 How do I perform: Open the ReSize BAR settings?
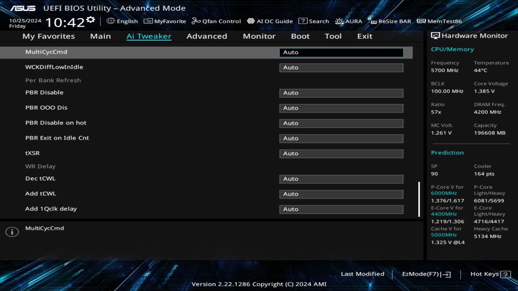pyautogui.click(x=389, y=21)
